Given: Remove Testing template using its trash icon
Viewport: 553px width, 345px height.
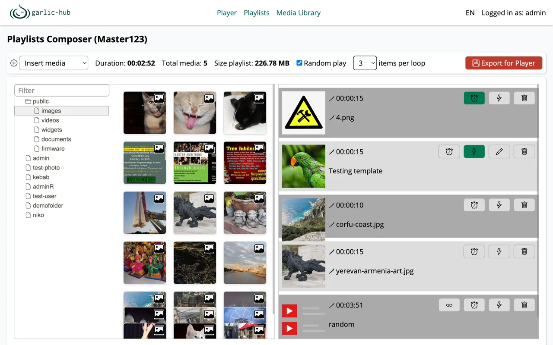Looking at the screenshot, I should tap(524, 151).
